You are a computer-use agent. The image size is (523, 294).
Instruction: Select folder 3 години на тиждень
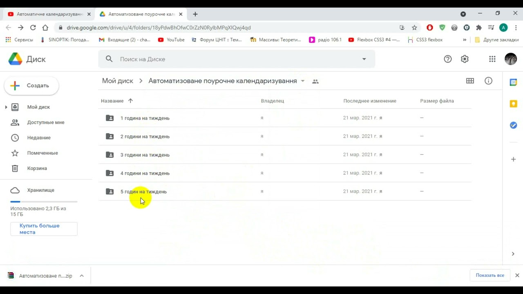click(285, 155)
